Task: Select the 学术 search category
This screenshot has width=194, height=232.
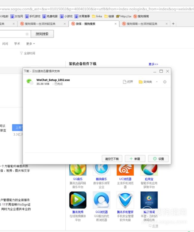Action: tap(17, 44)
